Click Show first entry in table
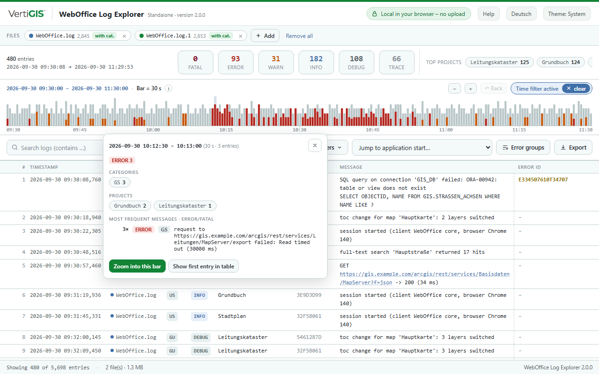Viewport: 599px width, 374px height. 204,266
